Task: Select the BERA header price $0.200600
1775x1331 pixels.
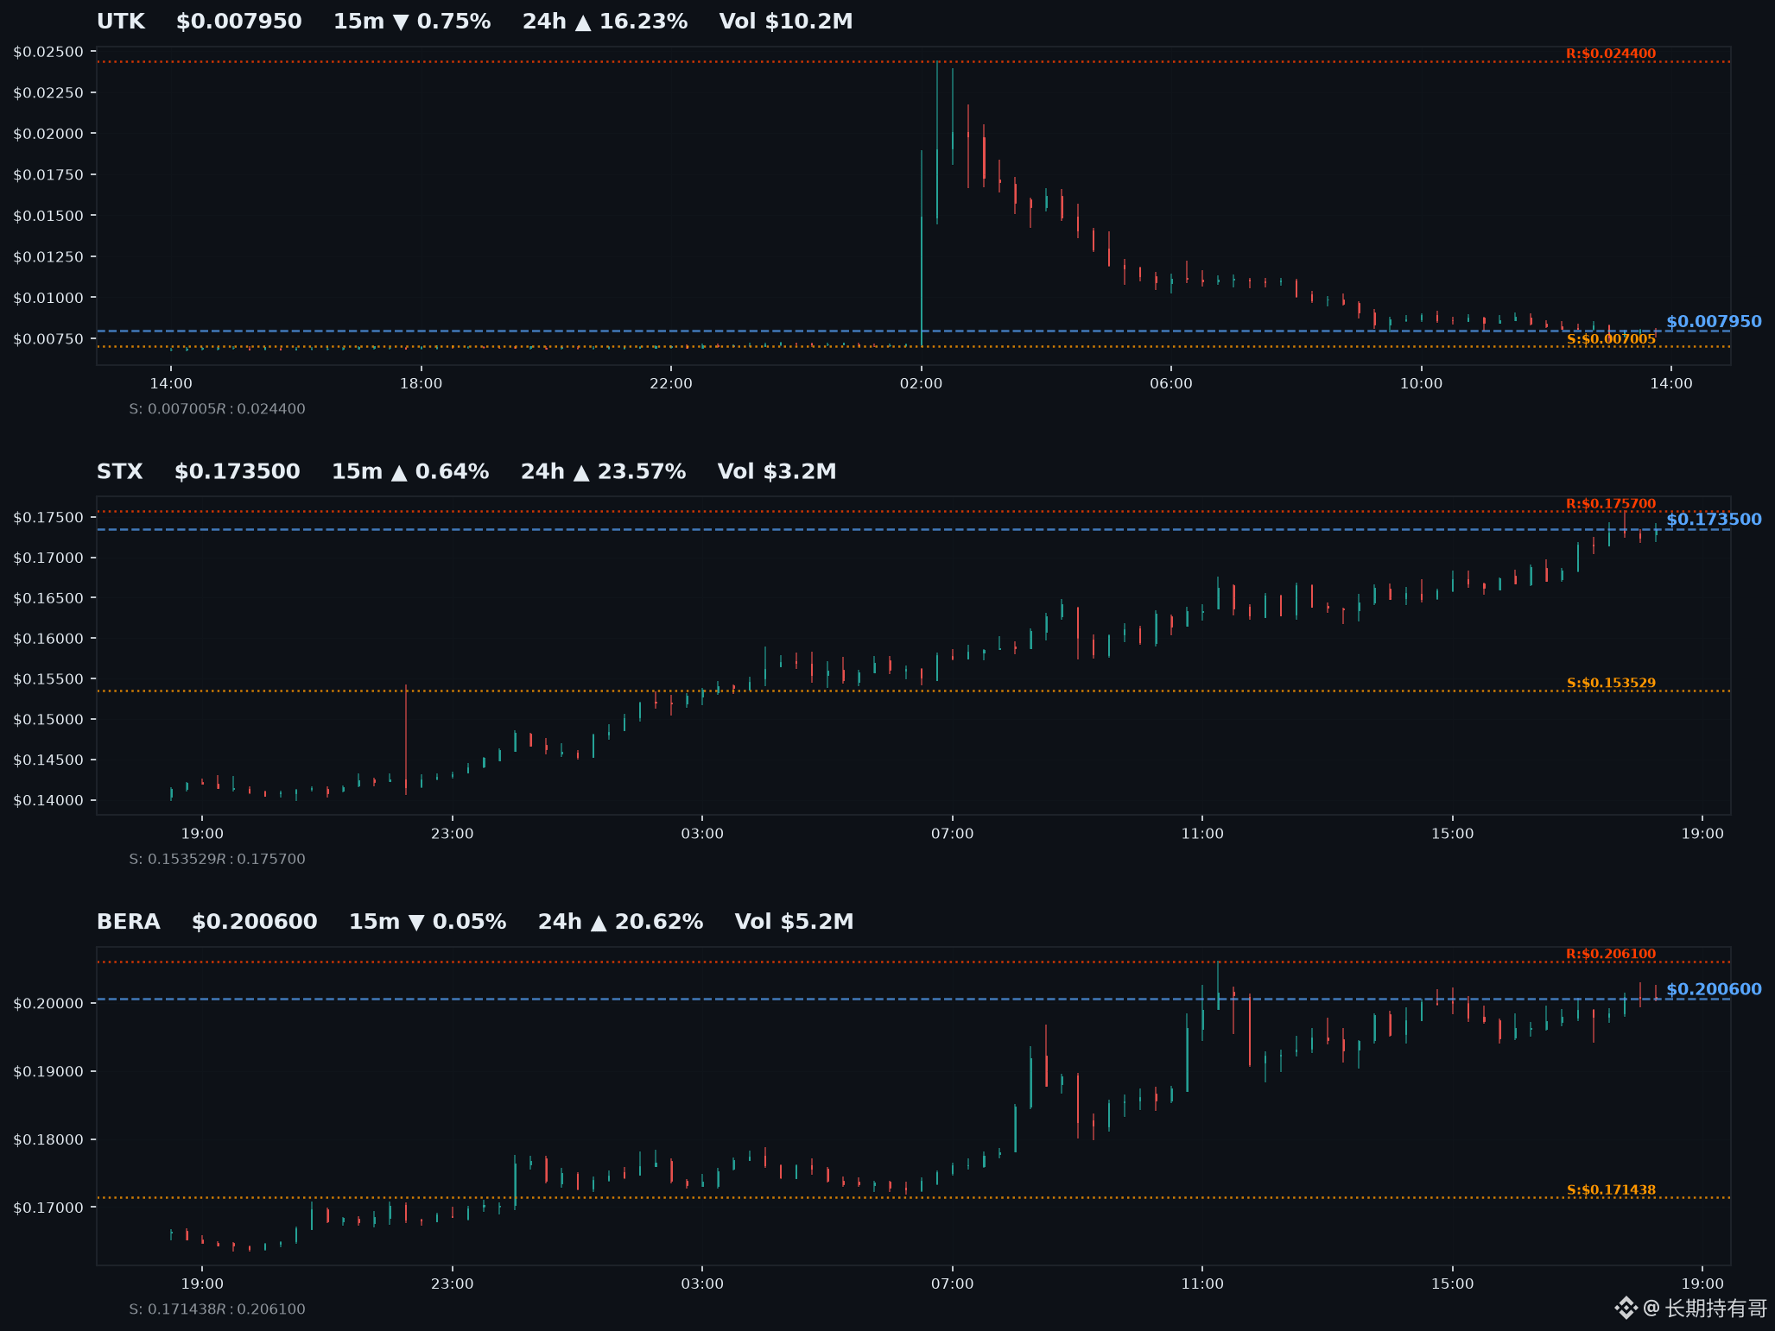Action: [x=255, y=922]
